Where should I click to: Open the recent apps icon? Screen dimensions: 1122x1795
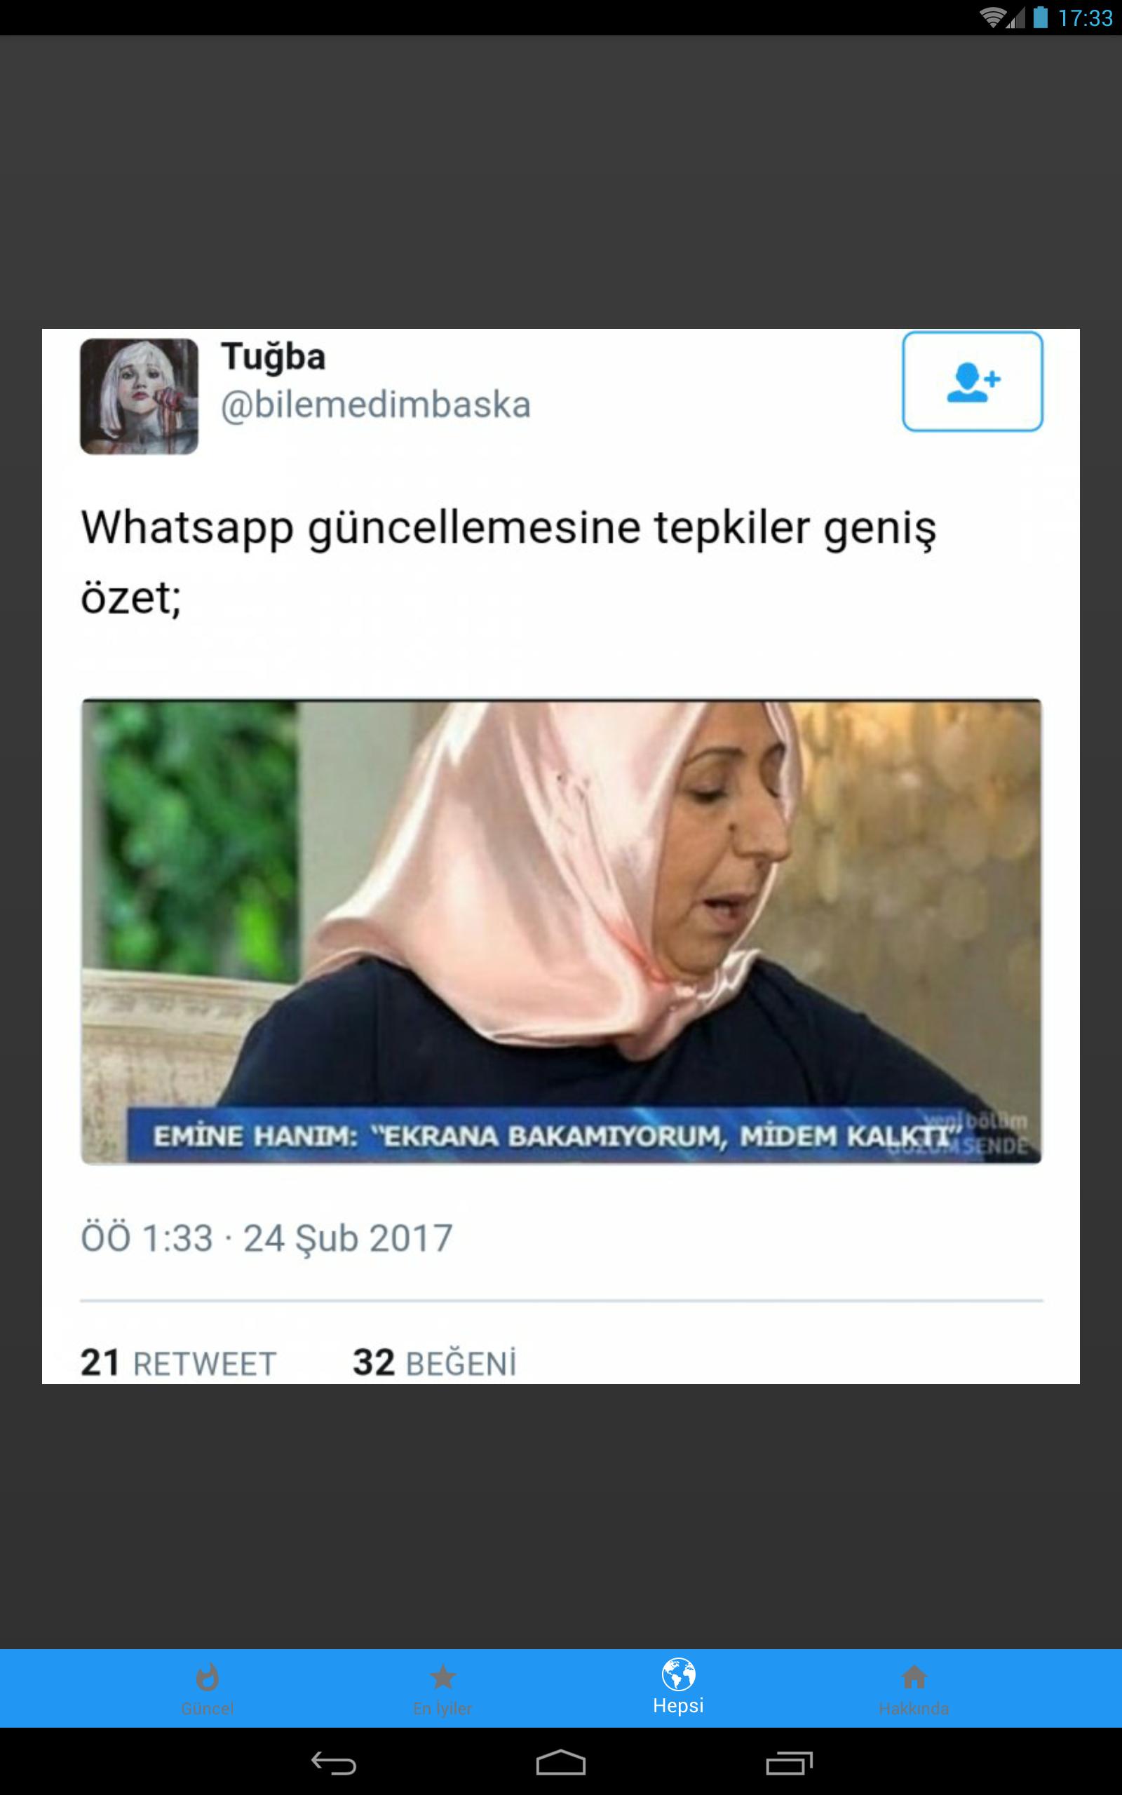coord(789,1763)
